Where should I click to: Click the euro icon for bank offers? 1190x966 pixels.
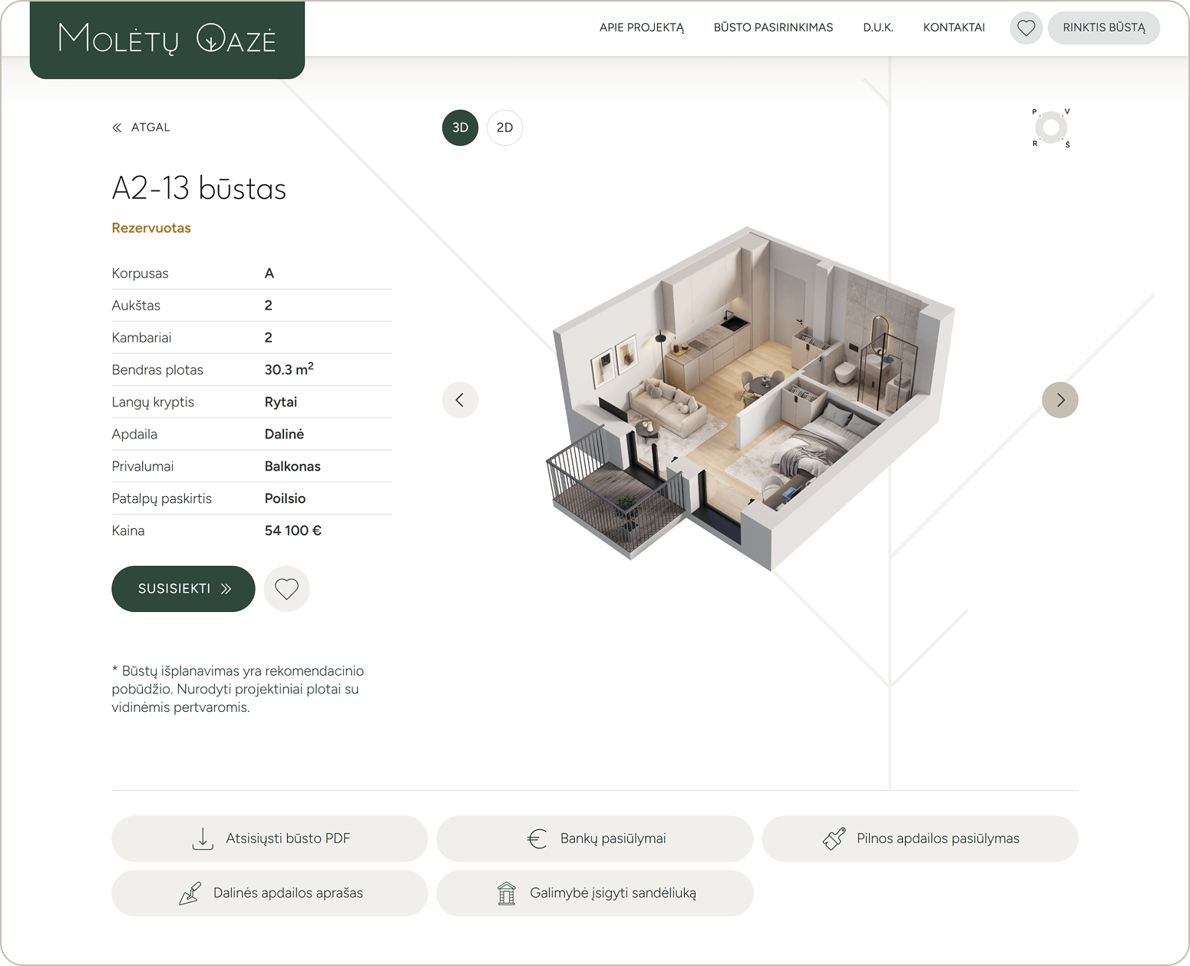[537, 839]
